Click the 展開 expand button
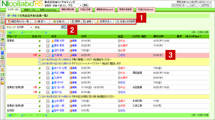 [76, 22]
